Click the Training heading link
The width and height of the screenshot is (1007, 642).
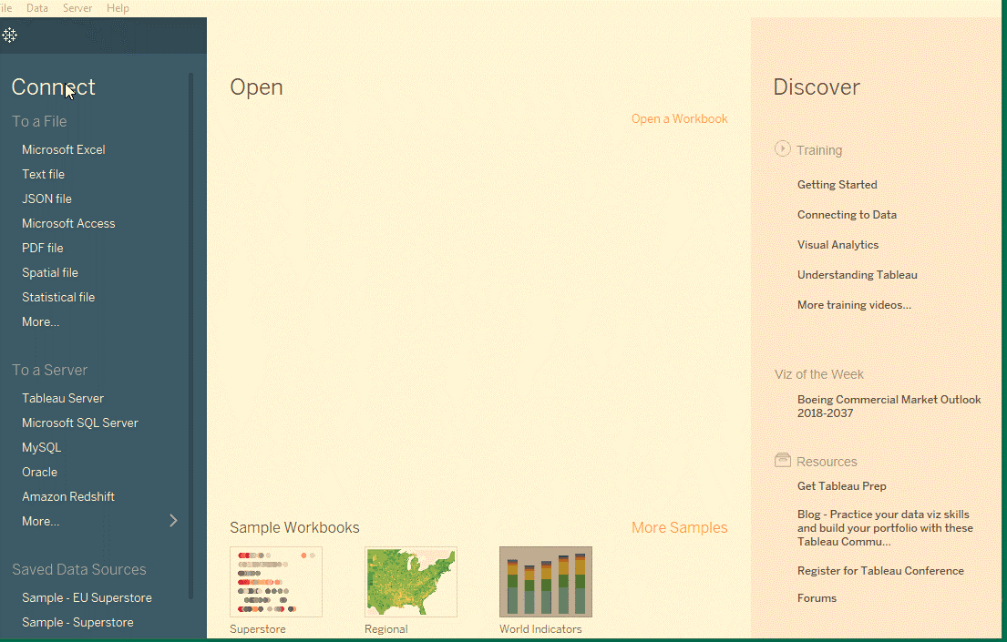tap(819, 150)
